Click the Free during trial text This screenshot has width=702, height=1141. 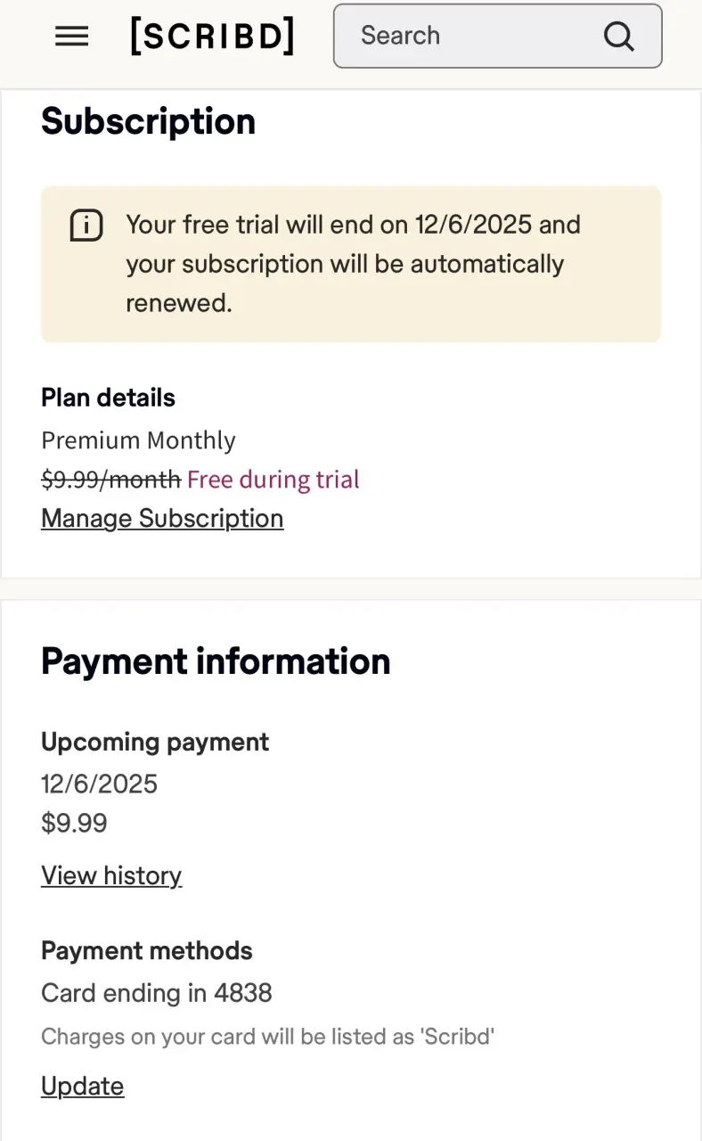tap(273, 480)
